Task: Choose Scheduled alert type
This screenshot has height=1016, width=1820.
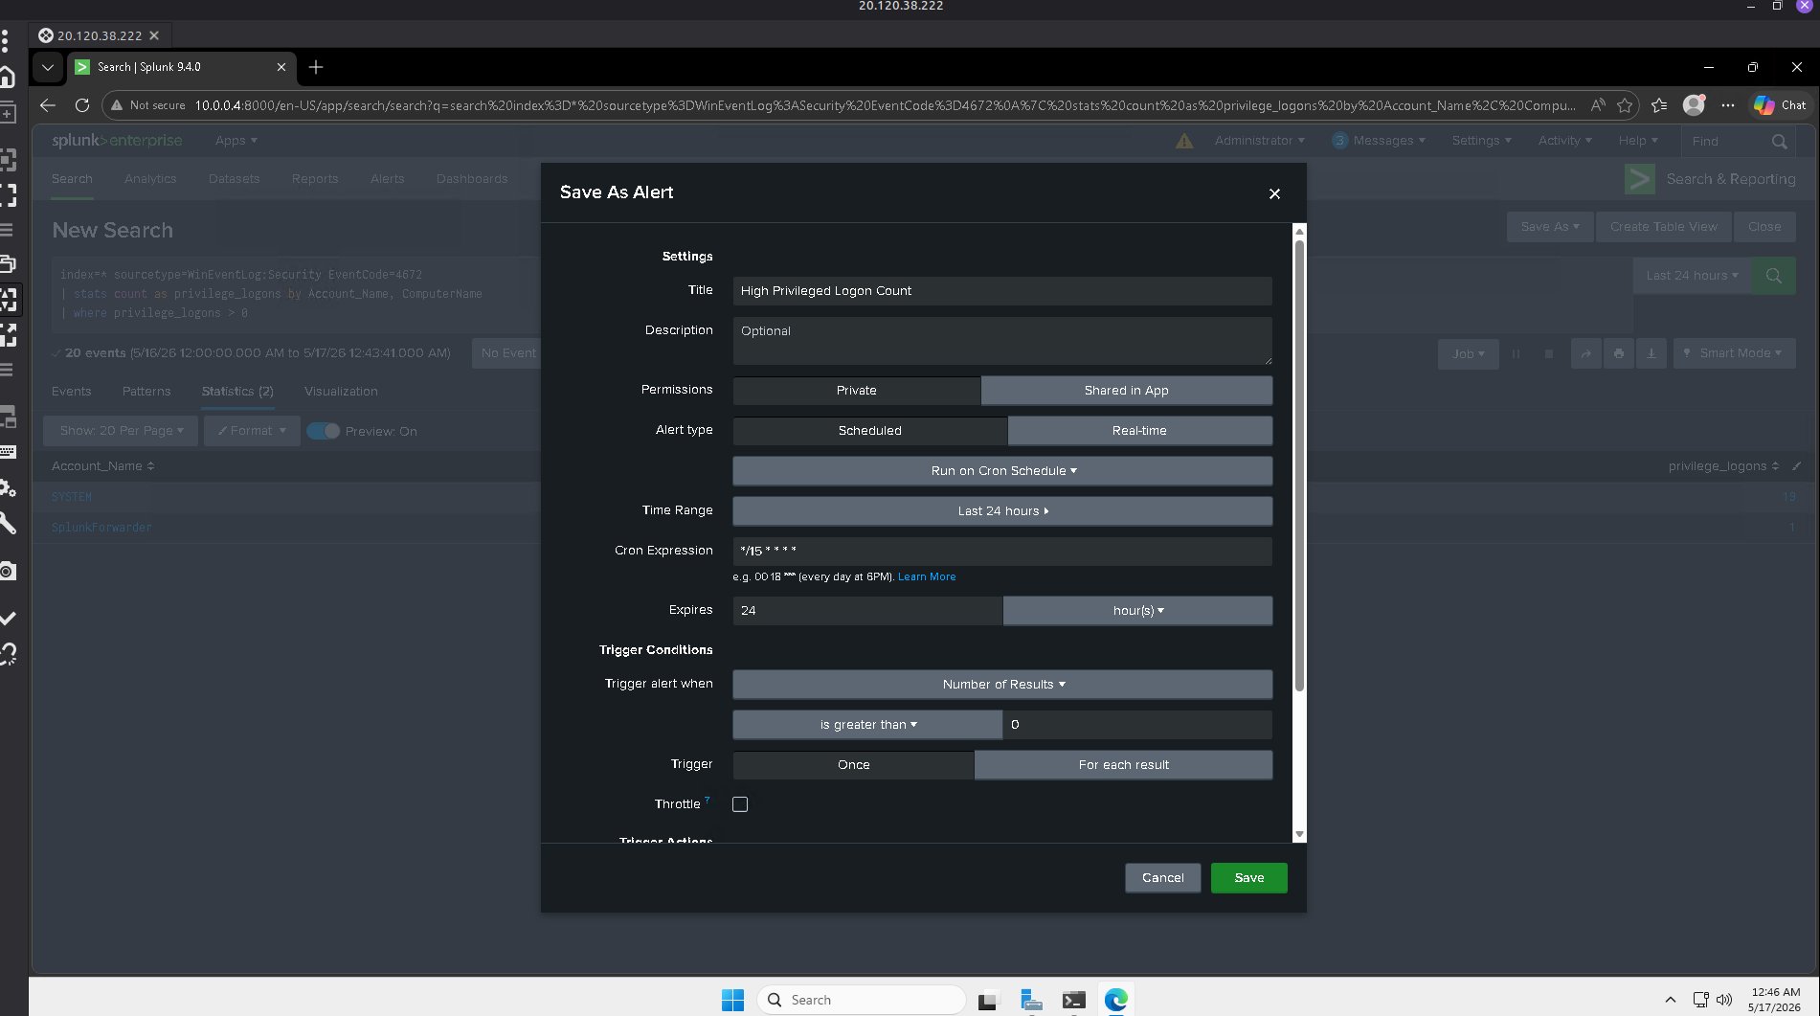Action: coord(869,431)
